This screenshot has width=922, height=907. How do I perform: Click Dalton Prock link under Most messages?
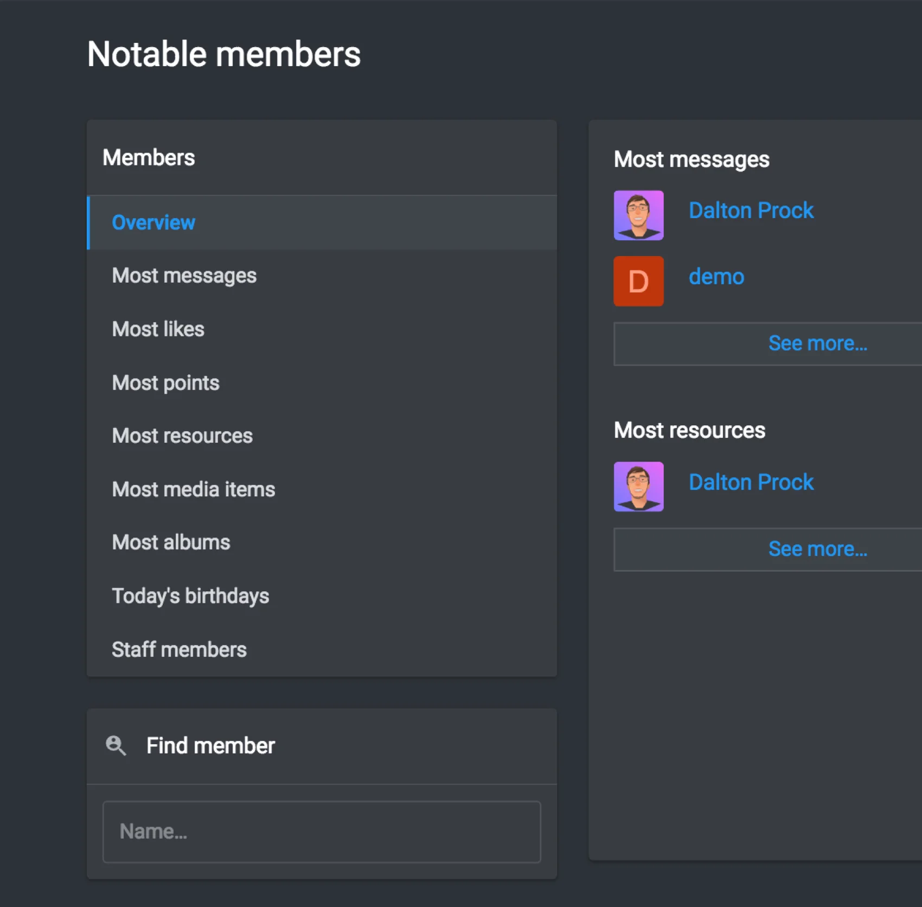click(x=751, y=210)
